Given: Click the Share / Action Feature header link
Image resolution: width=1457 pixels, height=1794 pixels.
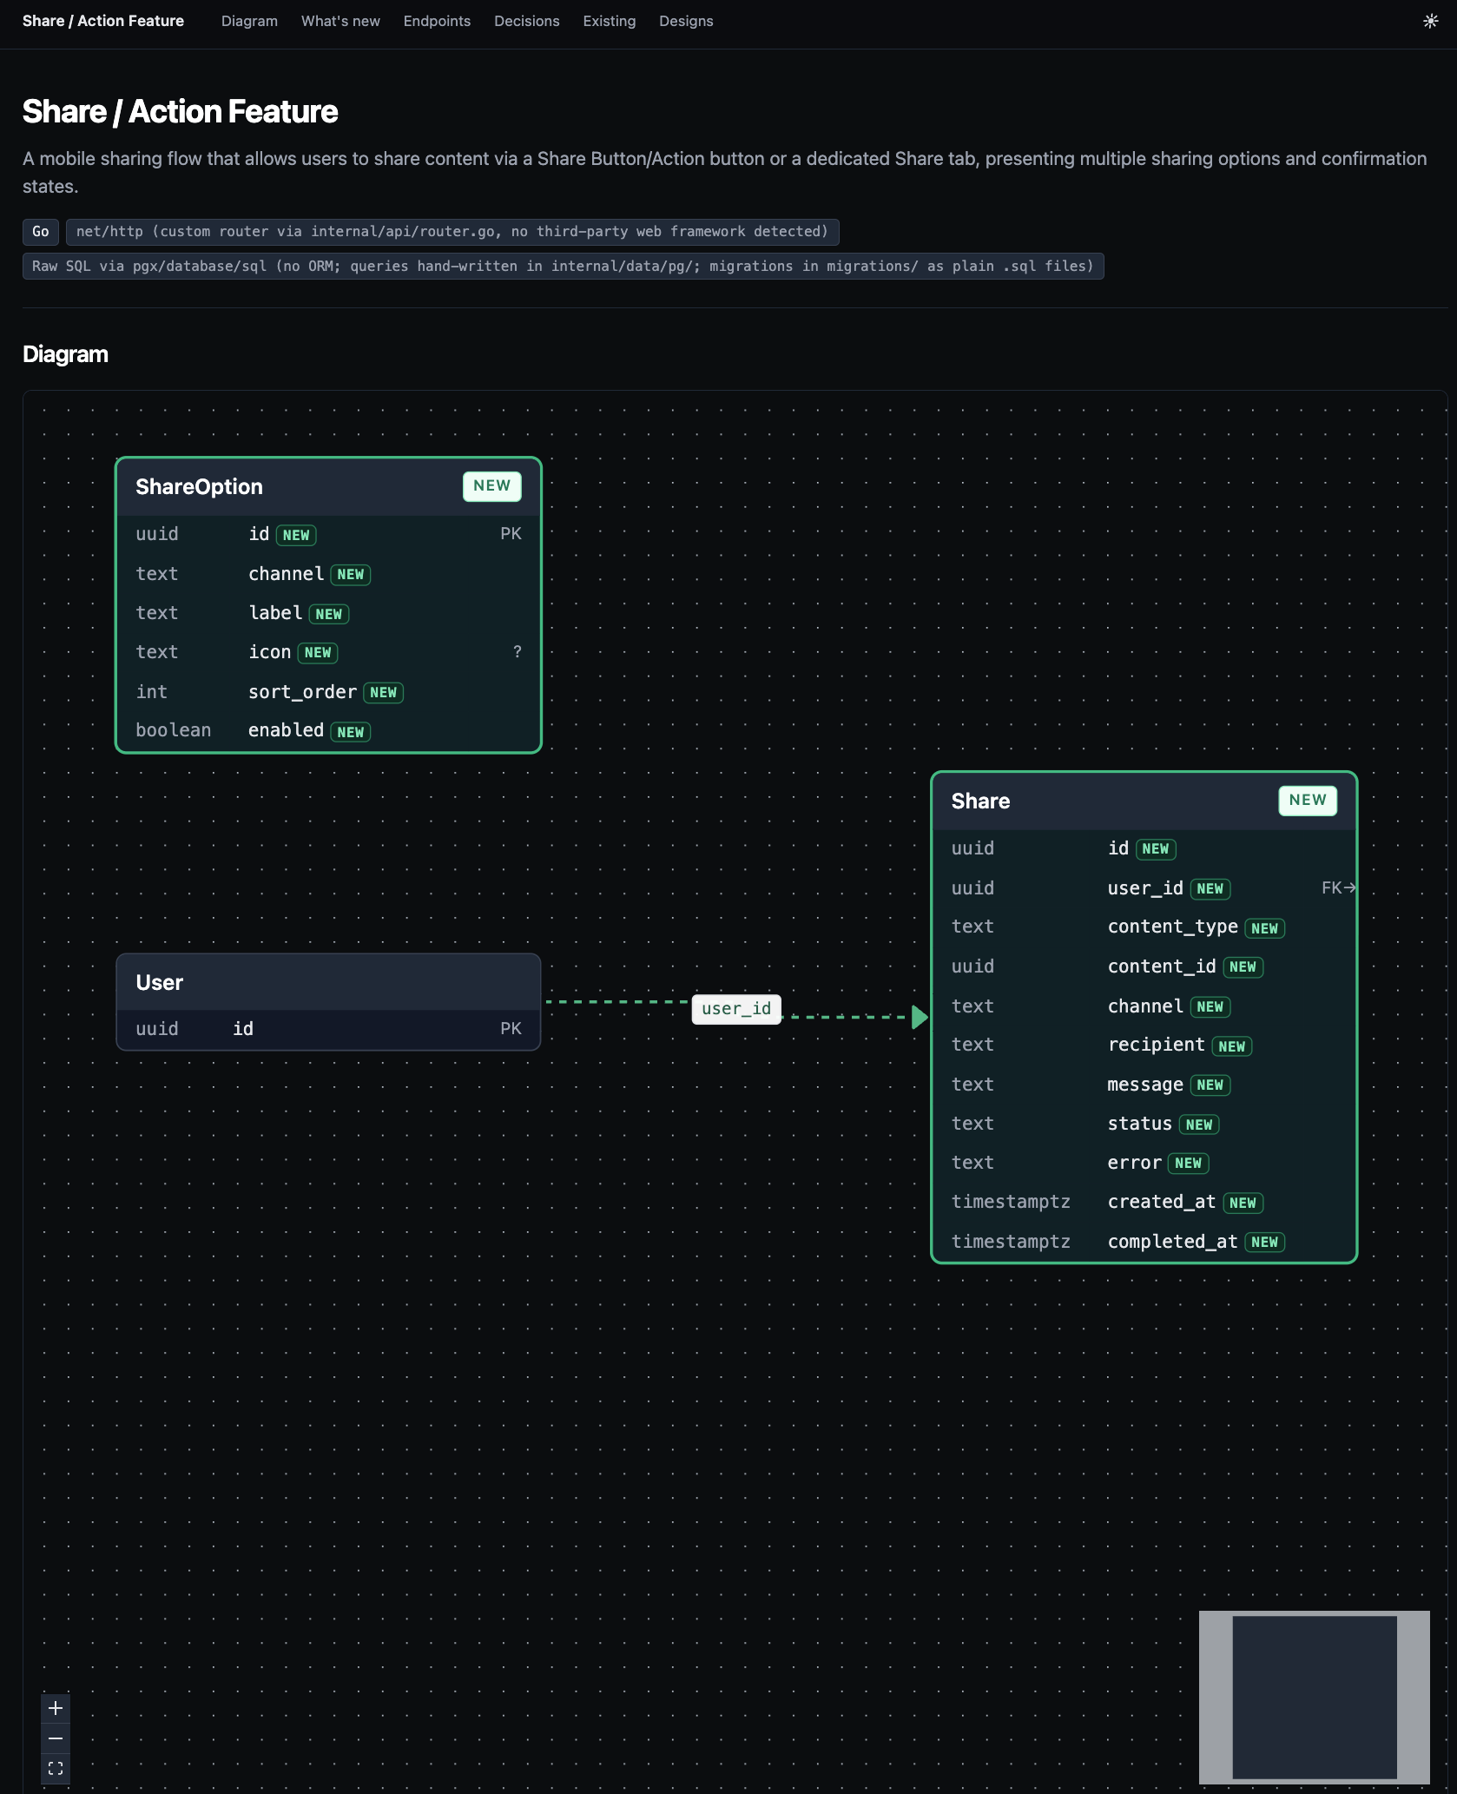Looking at the screenshot, I should click(x=103, y=21).
